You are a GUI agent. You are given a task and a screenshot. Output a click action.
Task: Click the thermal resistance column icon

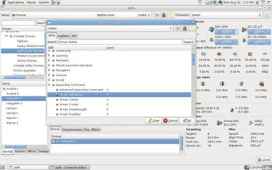[219, 54]
